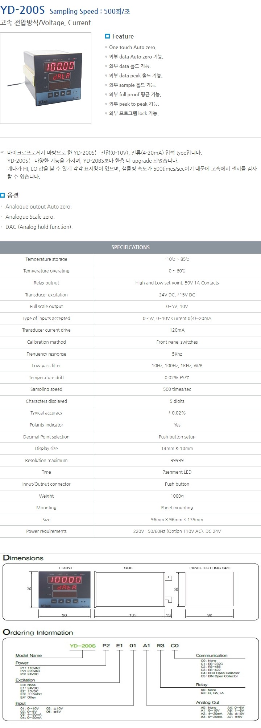Image resolution: width=261 pixels, height=728 pixels.
Task: Click the YD-200S page title
Action: [22, 11]
